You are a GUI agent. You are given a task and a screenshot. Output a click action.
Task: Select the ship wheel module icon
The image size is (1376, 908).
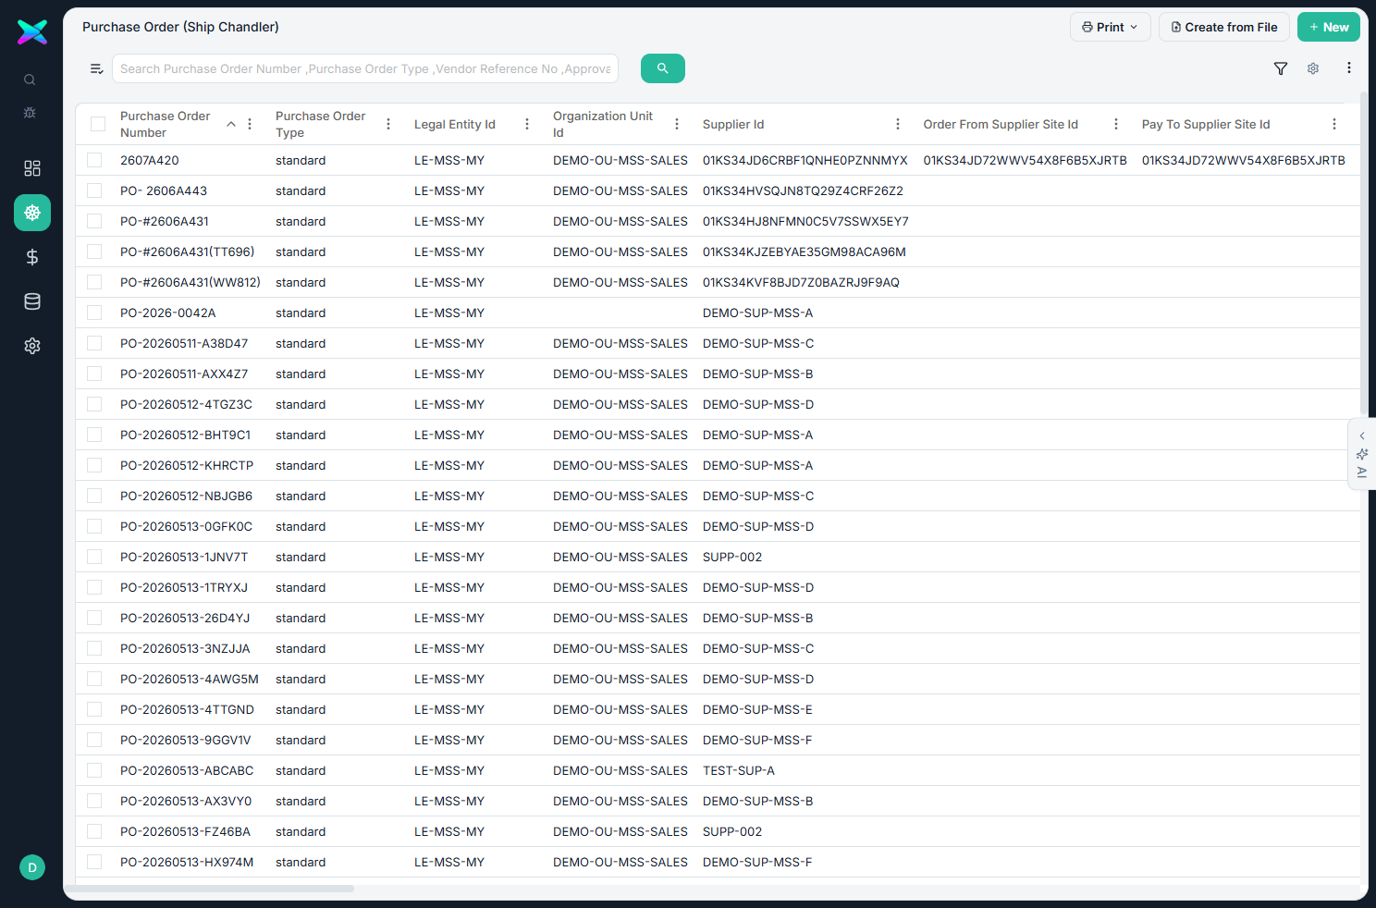click(x=32, y=213)
